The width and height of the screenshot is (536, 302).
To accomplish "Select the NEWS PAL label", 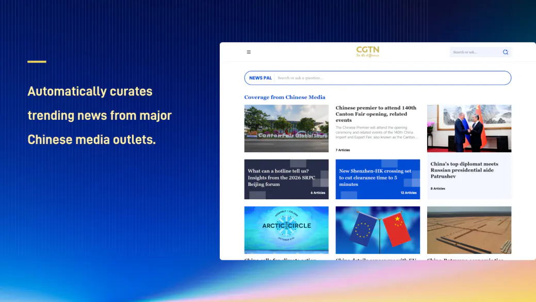I will pyautogui.click(x=261, y=78).
